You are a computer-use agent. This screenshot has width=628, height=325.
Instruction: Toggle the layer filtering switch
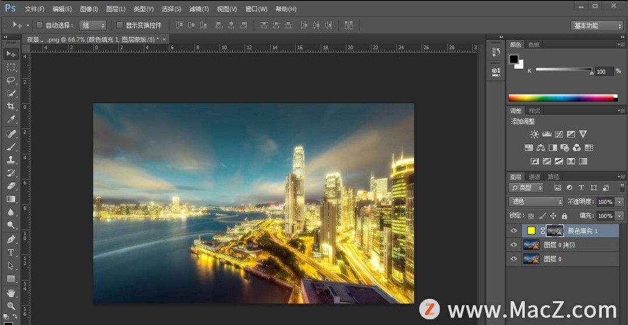point(622,188)
